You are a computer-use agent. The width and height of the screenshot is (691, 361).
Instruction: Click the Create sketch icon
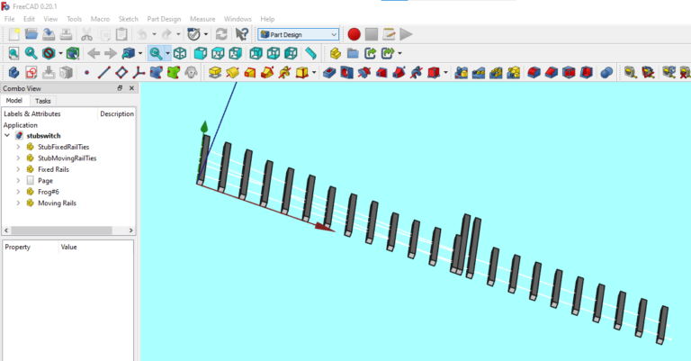pyautogui.click(x=31, y=72)
